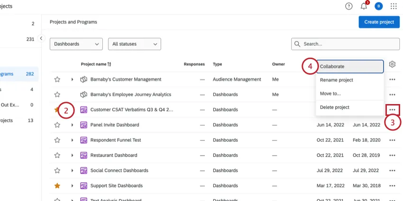
Task: Select Collaborate from the context menu
Action: point(349,67)
